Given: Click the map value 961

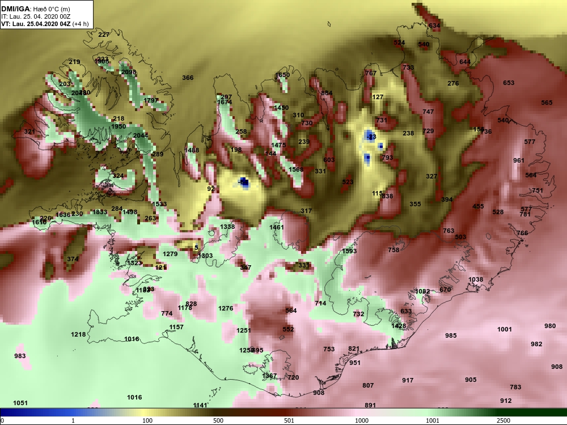Looking at the screenshot, I should 519,160.
